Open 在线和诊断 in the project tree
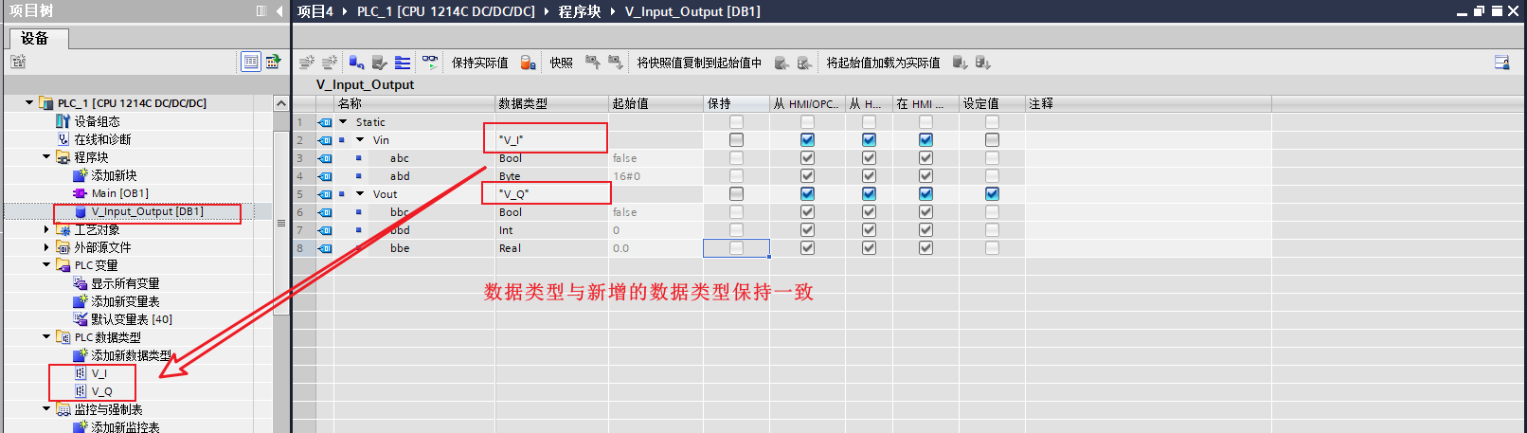 tap(102, 139)
